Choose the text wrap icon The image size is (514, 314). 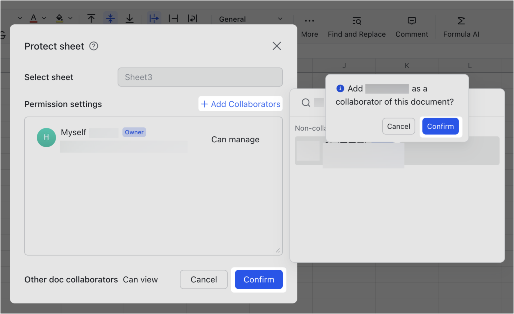coord(192,18)
